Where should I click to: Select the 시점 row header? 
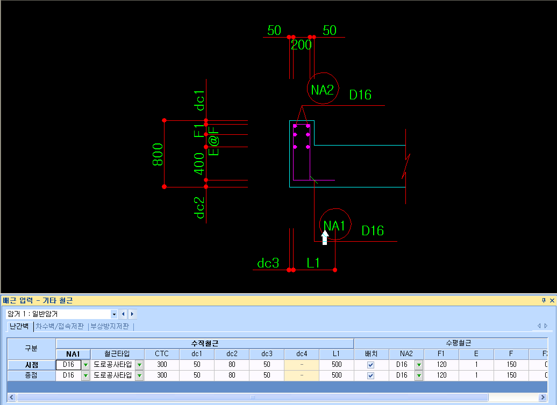click(x=31, y=365)
